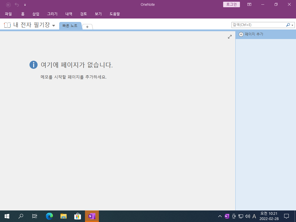
Task: Open Task View on the taskbar
Action: click(x=35, y=216)
